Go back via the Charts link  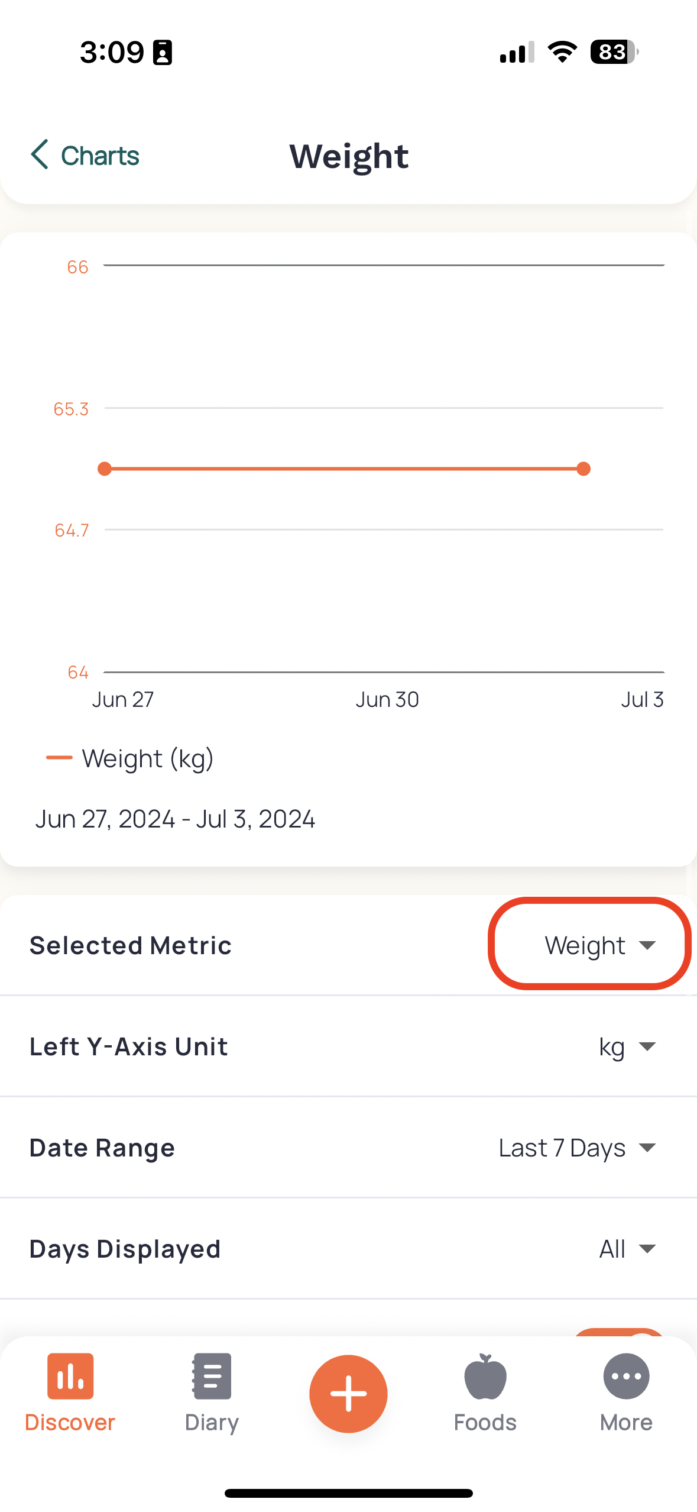[100, 156]
